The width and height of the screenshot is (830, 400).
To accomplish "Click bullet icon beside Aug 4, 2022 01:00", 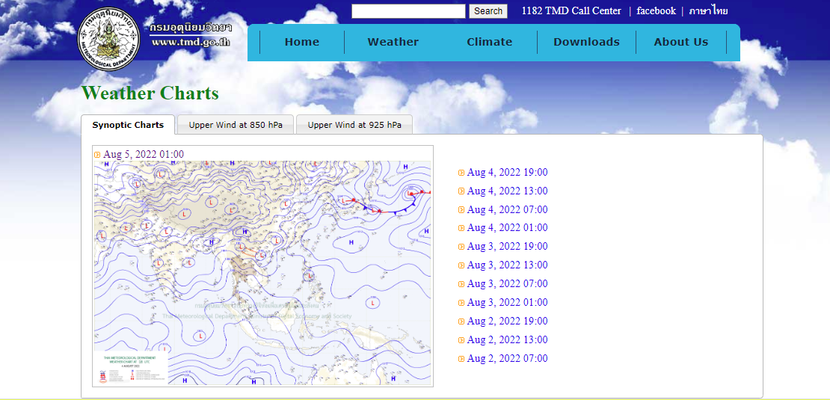I will [x=461, y=228].
